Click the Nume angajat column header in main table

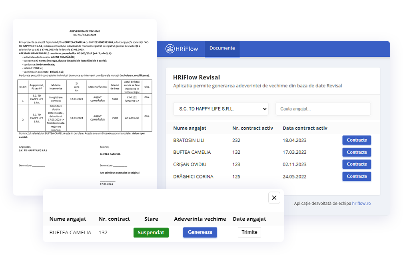tap(190, 128)
